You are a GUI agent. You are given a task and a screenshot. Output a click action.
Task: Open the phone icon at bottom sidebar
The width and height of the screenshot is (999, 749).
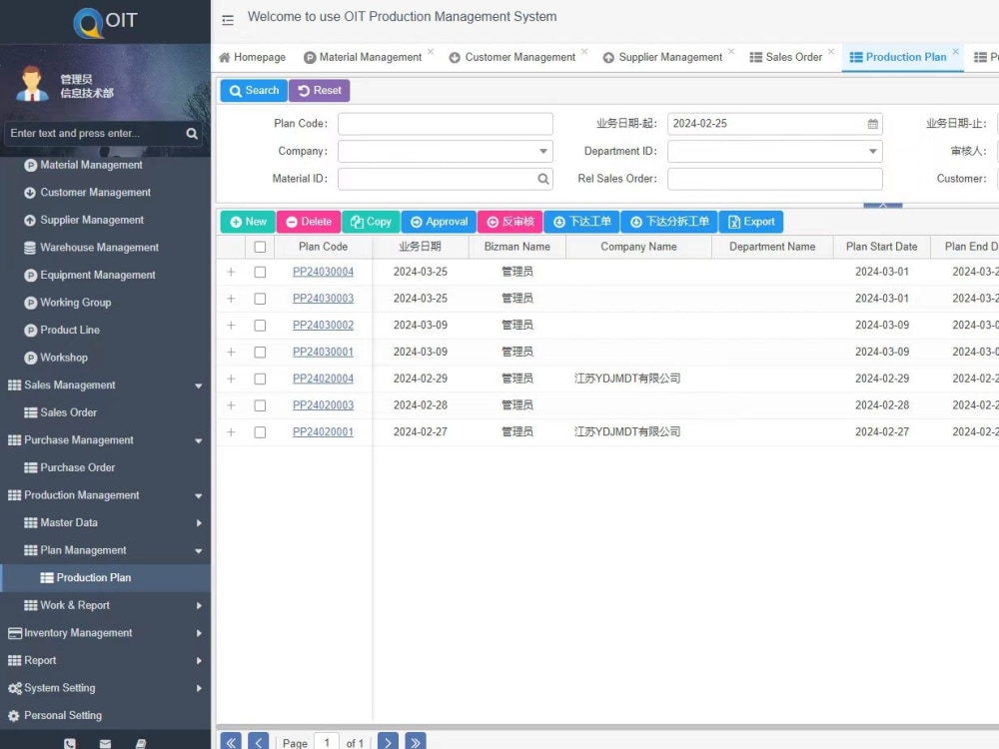(69, 743)
